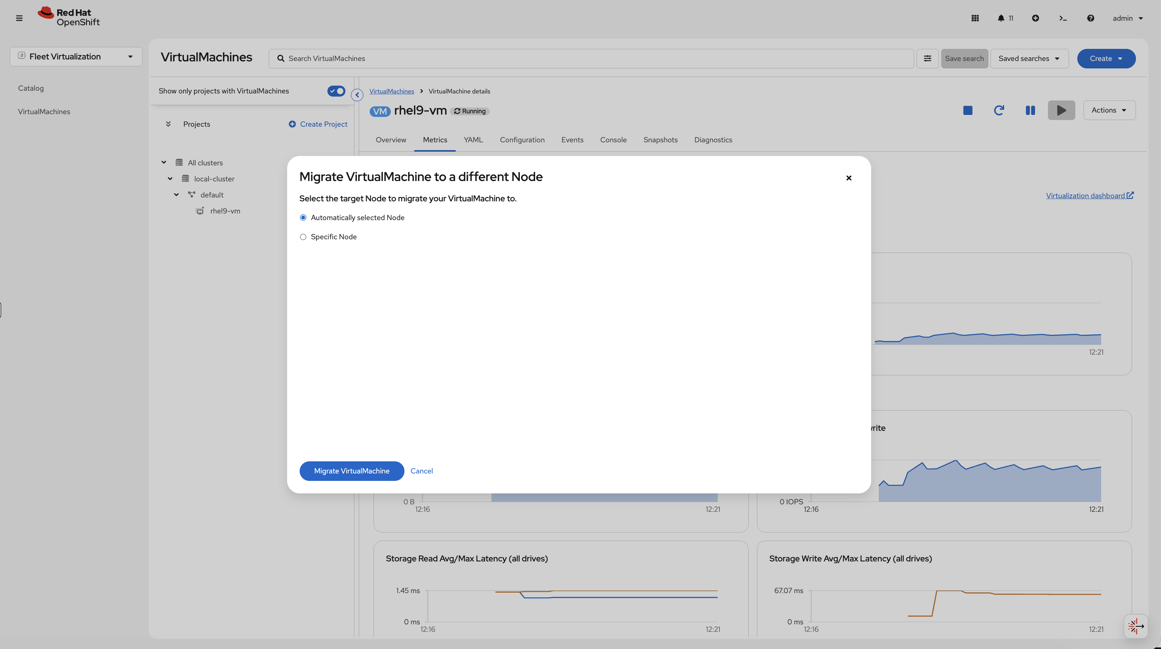Switch to the YAML tab
Screen dimensions: 1161x649
click(x=473, y=140)
